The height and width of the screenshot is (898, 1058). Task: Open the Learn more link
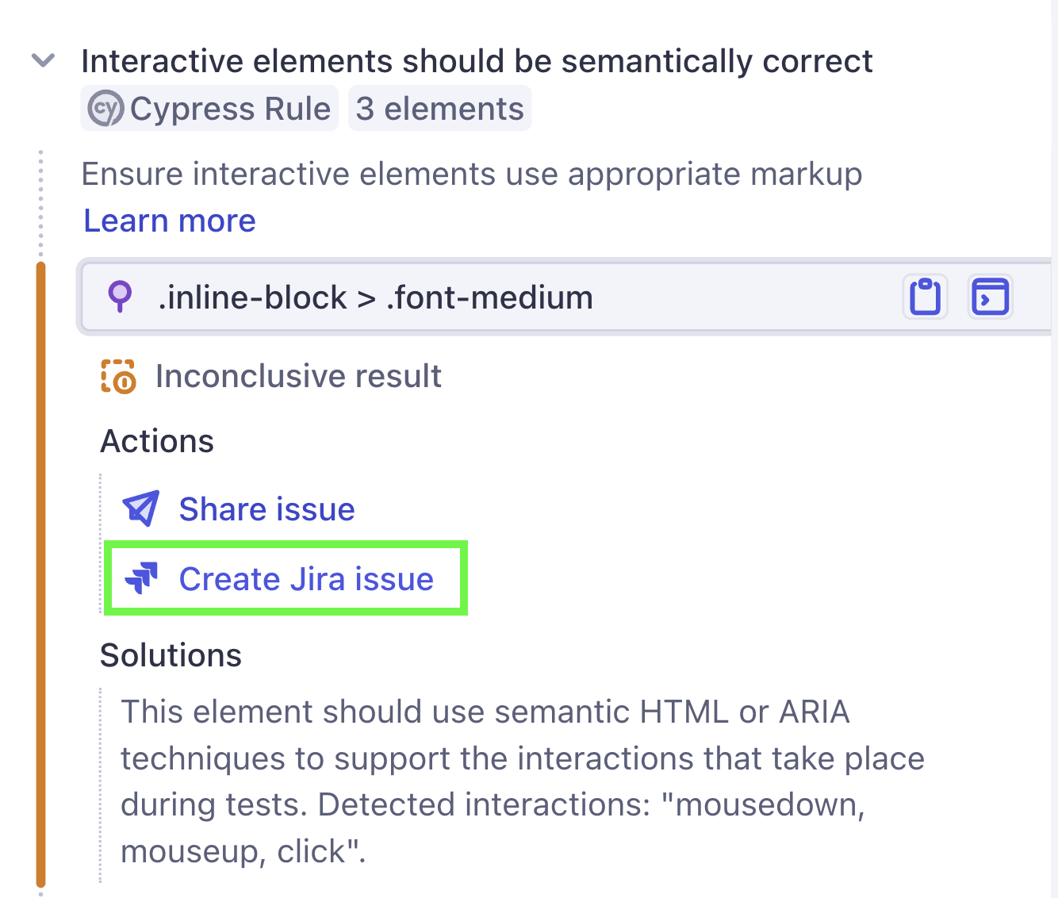[168, 221]
